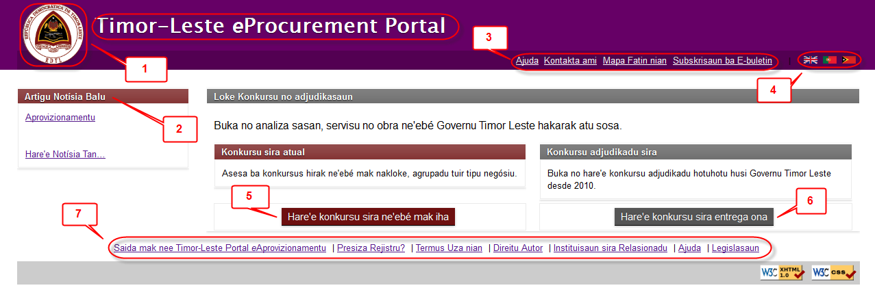Select the Portuguese flag language icon

830,60
